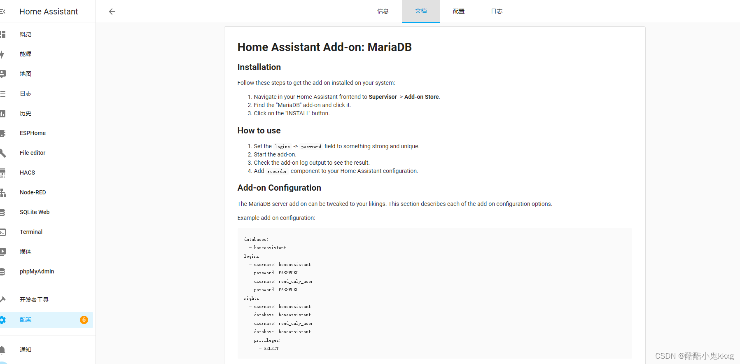Viewport: 740px width, 364px height.
Task: Click the 媒体 play icon
Action: 2,252
